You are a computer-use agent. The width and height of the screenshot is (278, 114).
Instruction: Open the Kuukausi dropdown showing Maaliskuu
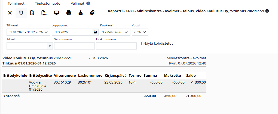coord(115,32)
